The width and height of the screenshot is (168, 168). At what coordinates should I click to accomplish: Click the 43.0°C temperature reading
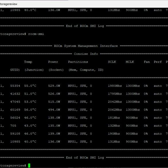pyautogui.click(x=30, y=126)
